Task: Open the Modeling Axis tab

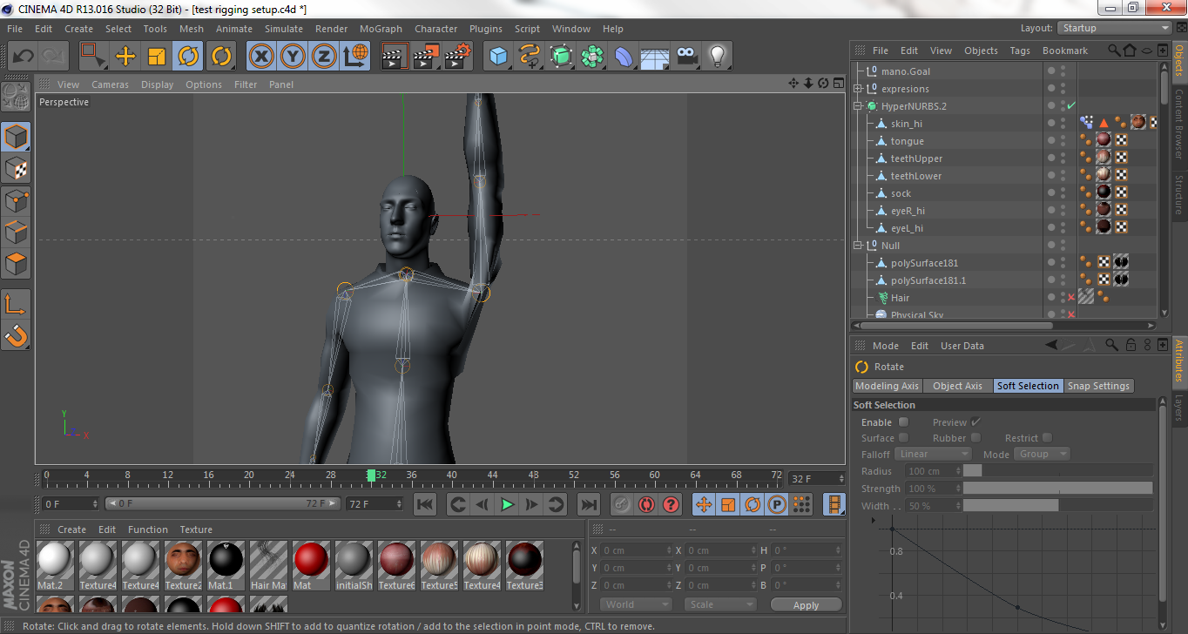Action: coord(887,386)
